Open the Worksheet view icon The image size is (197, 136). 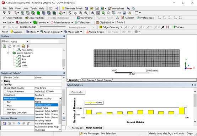pyautogui.click(x=110, y=9)
